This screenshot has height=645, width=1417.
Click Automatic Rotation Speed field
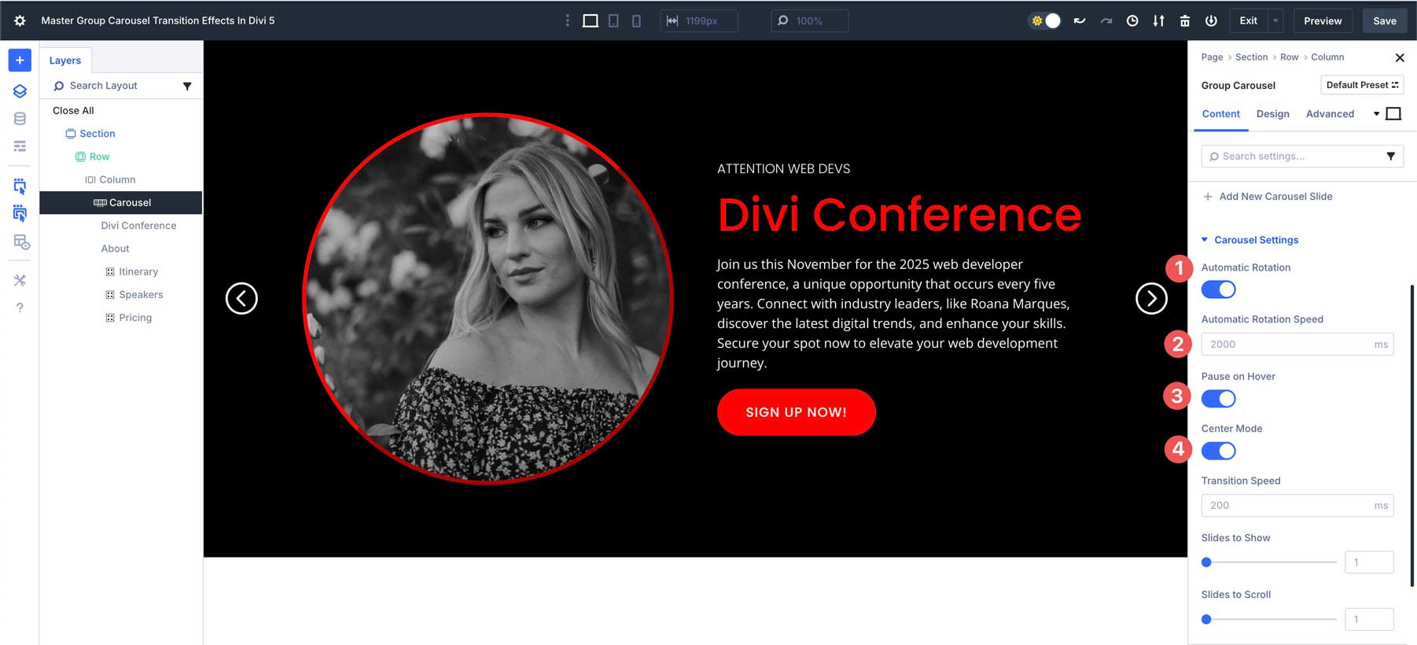1297,345
